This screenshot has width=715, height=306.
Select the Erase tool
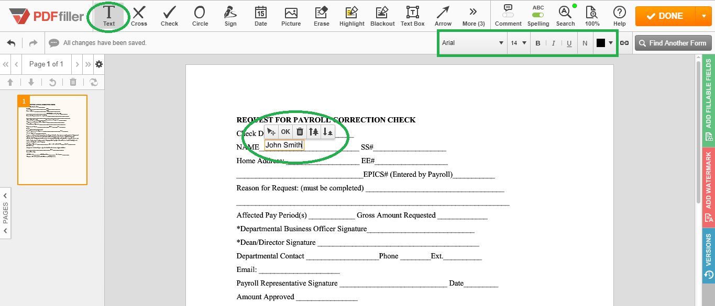point(322,16)
